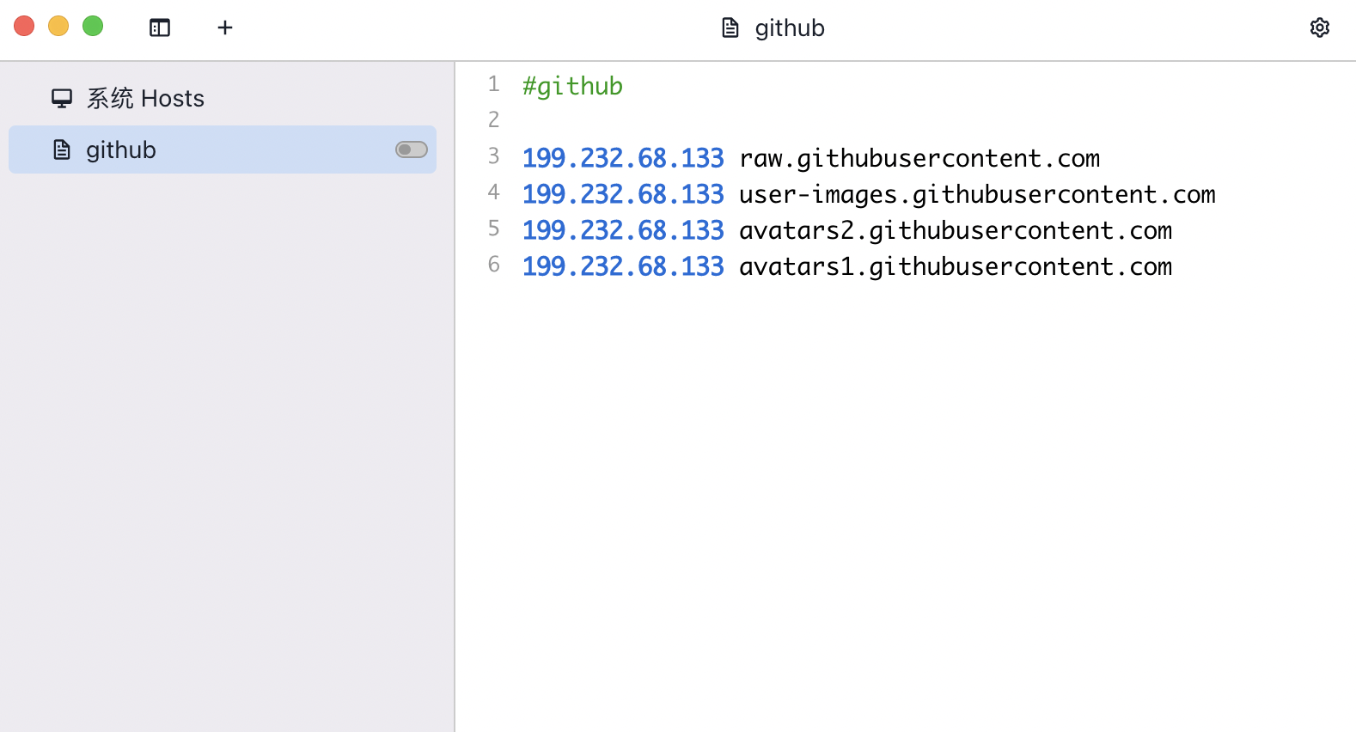Click the yellow minimize window button

(58, 26)
